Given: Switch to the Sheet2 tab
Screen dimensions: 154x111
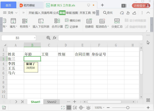Looking at the screenshot, I should point(52,102).
